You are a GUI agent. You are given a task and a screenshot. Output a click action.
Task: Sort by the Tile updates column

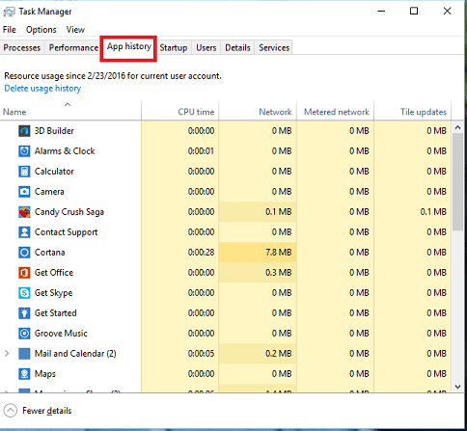click(413, 112)
